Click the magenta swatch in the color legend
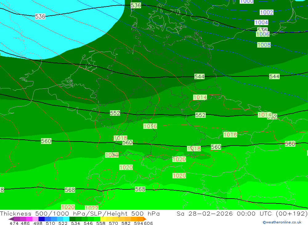Screen dimensions: 308x225 tap(29, 219)
